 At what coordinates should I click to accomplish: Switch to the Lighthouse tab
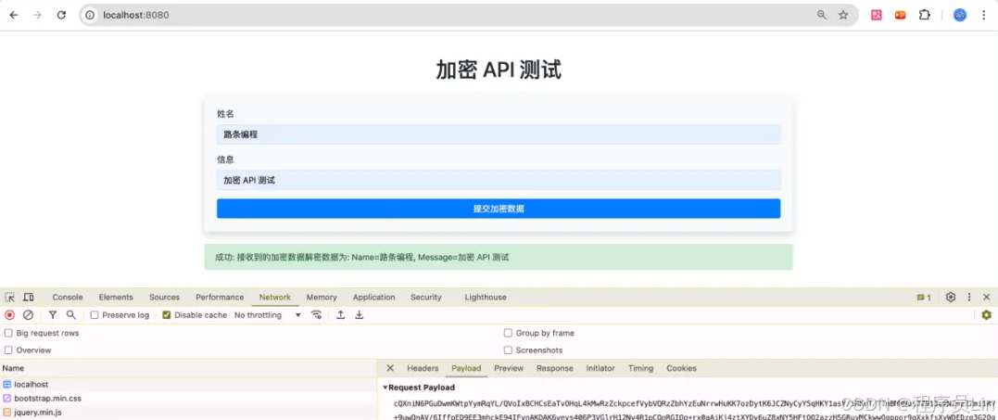pos(486,298)
